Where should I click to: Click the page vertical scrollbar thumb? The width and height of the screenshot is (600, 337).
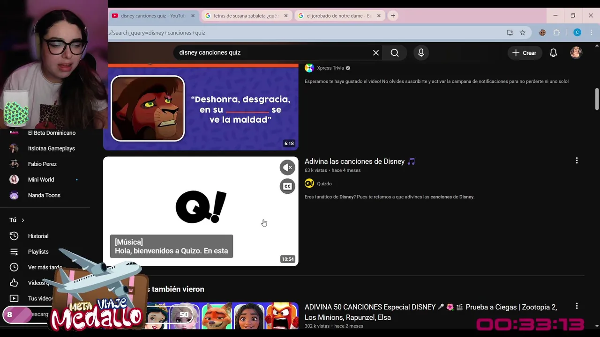[x=597, y=99]
